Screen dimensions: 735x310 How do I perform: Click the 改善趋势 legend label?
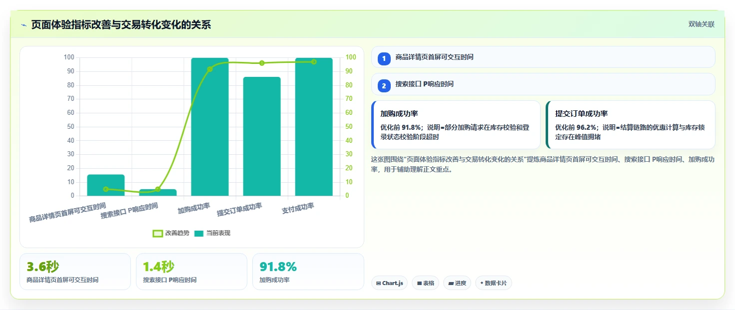click(177, 233)
